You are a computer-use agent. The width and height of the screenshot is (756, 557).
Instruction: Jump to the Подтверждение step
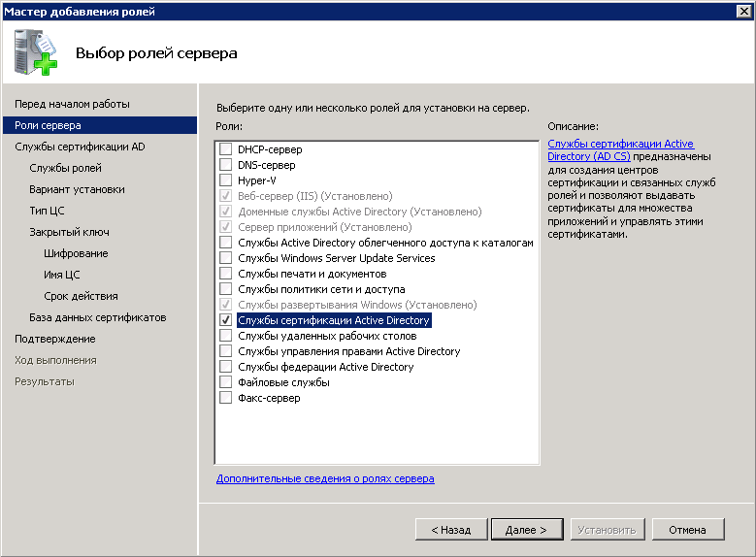pos(54,339)
